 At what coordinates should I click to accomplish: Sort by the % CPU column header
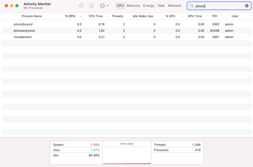point(70,16)
